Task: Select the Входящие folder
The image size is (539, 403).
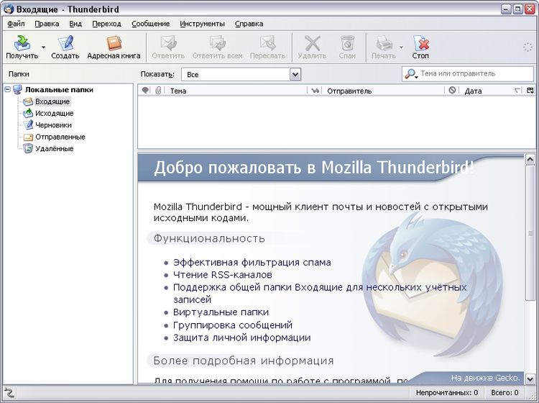Action: click(52, 101)
